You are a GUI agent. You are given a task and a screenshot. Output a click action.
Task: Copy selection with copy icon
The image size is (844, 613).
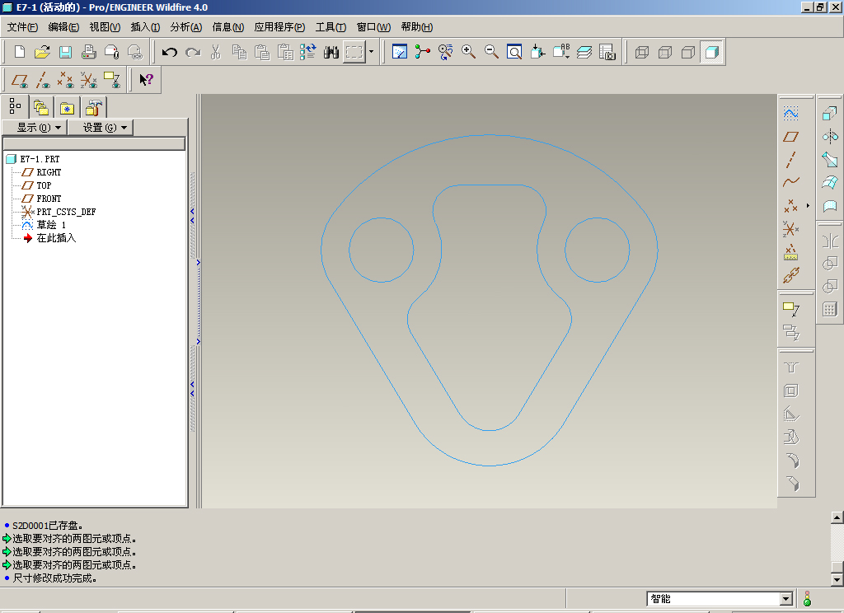[x=239, y=52]
